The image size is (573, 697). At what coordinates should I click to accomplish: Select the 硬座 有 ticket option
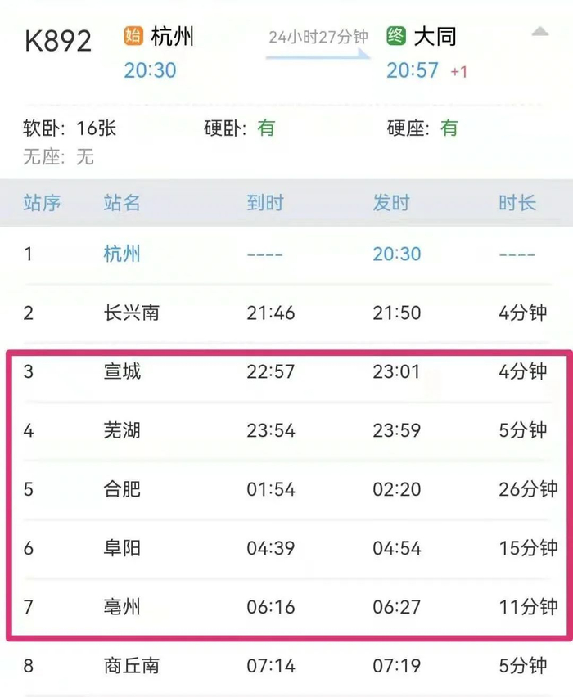[422, 128]
